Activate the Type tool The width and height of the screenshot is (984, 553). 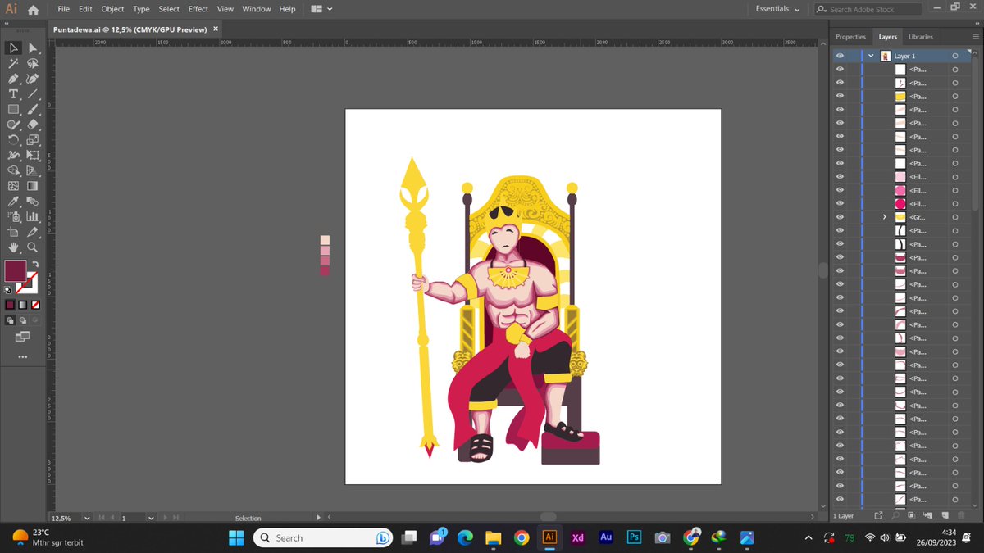point(14,94)
